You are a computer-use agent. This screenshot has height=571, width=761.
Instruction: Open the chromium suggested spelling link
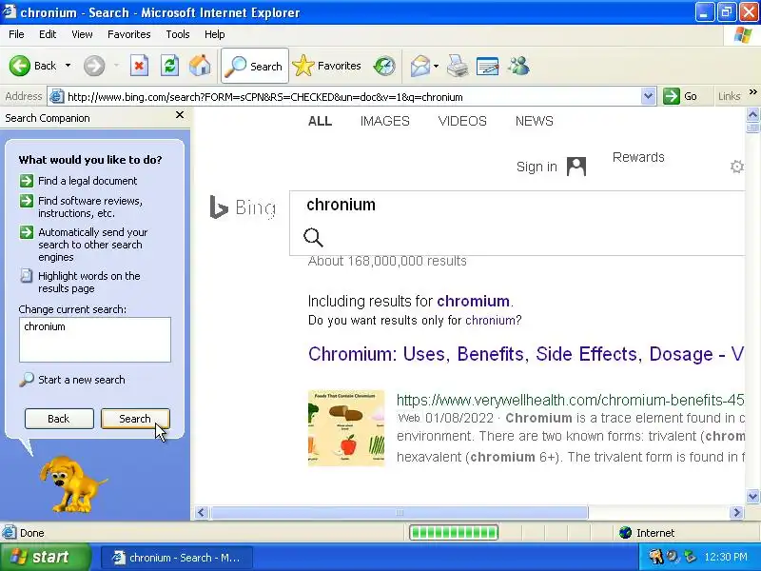pyautogui.click(x=473, y=301)
